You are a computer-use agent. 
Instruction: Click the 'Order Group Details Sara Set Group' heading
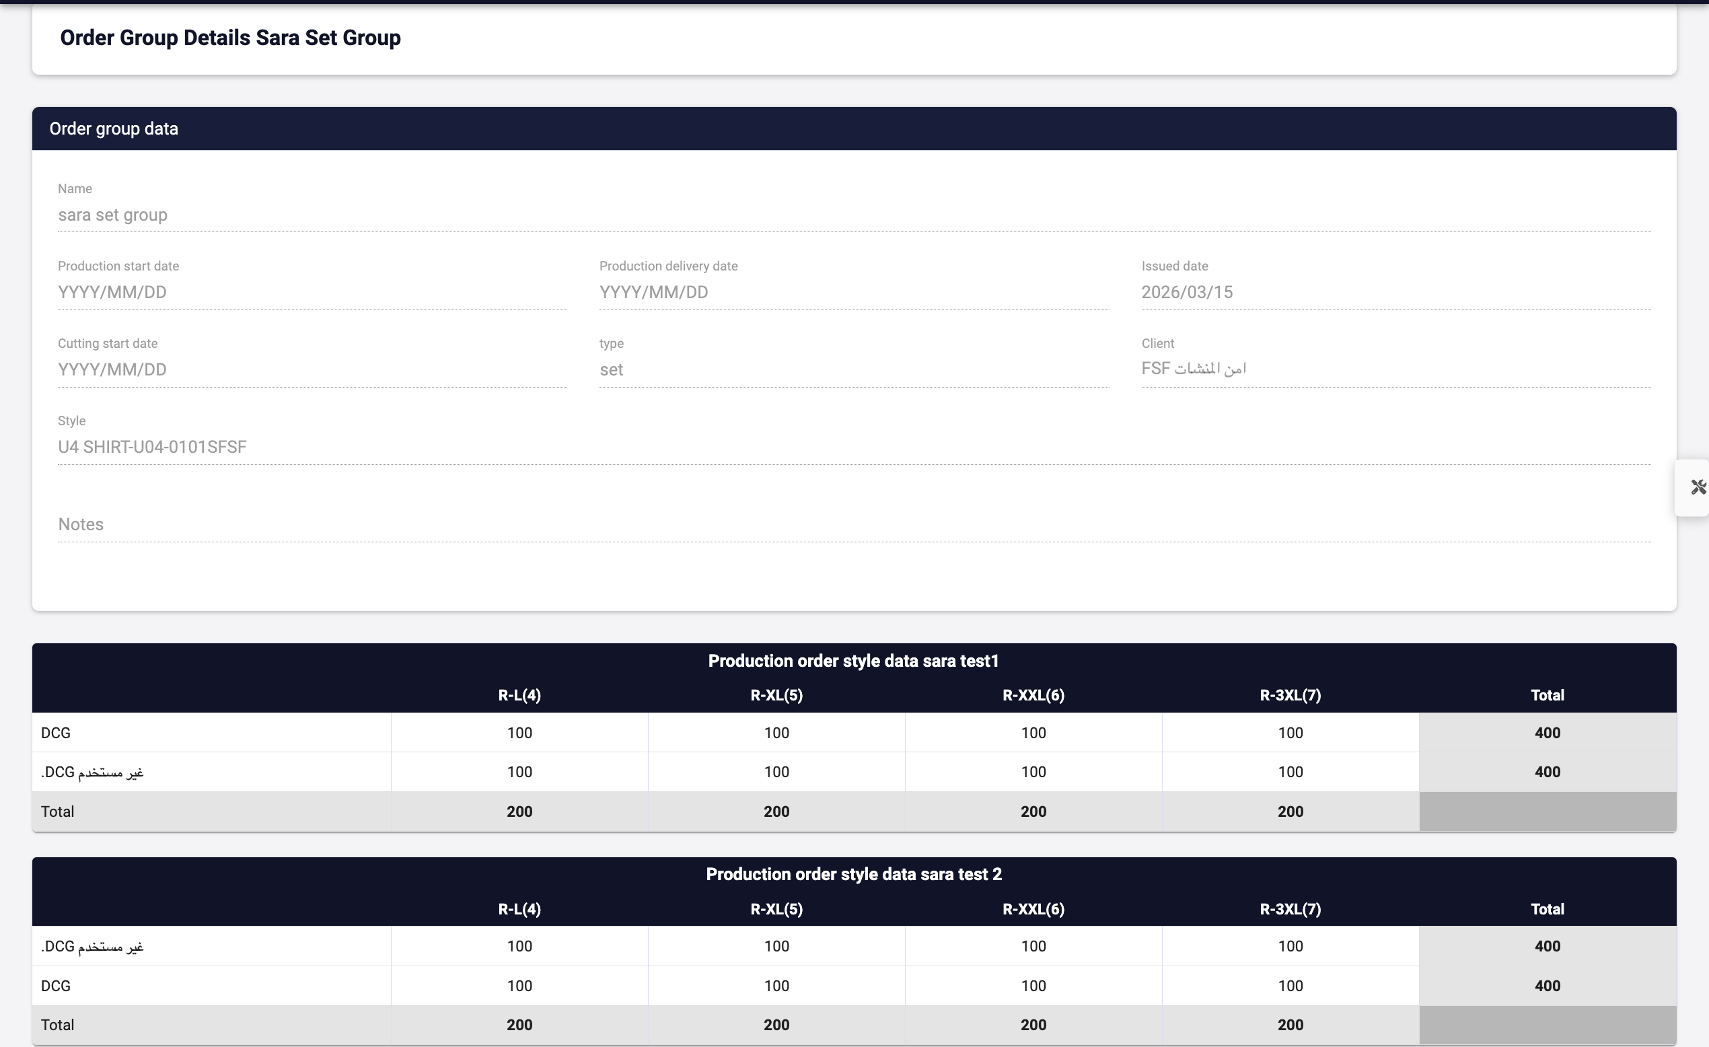pyautogui.click(x=230, y=38)
